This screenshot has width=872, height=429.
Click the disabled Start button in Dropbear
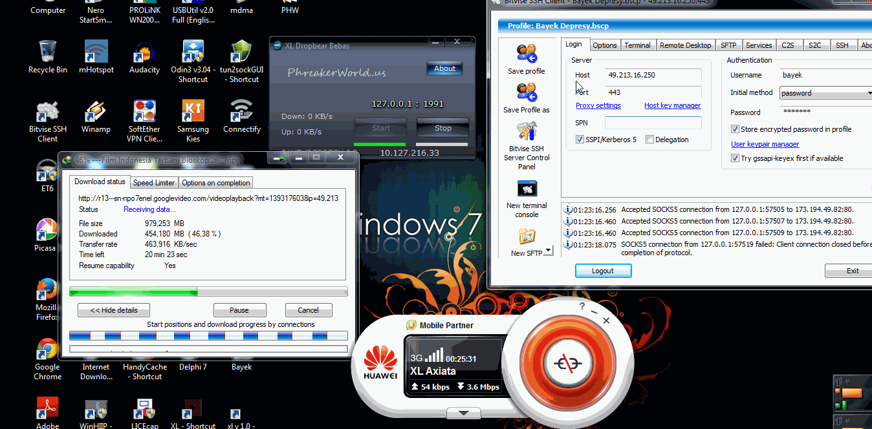pos(380,128)
